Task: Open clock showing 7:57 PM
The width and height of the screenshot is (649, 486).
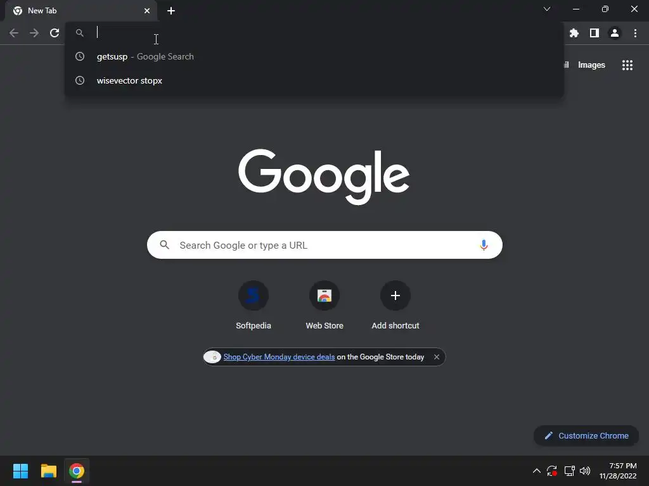Action: 618,471
